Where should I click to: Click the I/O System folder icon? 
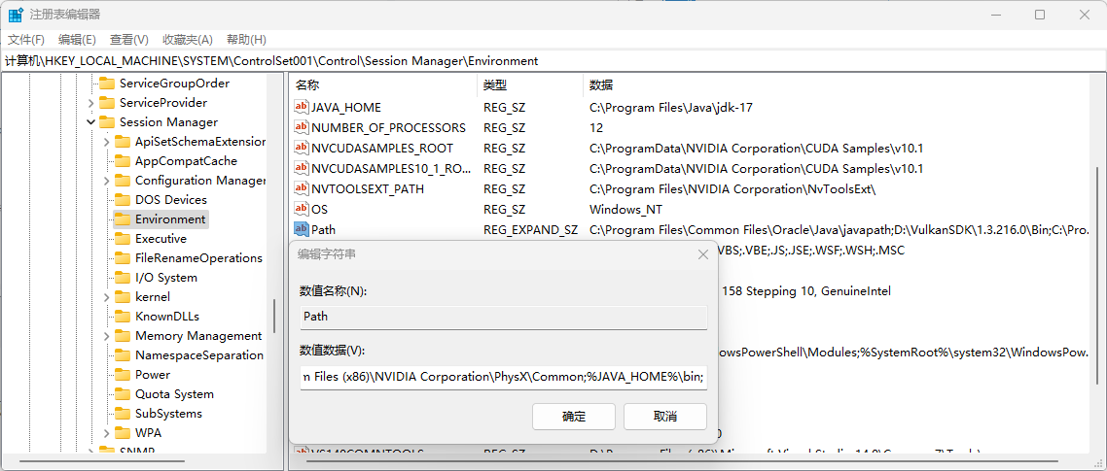pos(123,277)
